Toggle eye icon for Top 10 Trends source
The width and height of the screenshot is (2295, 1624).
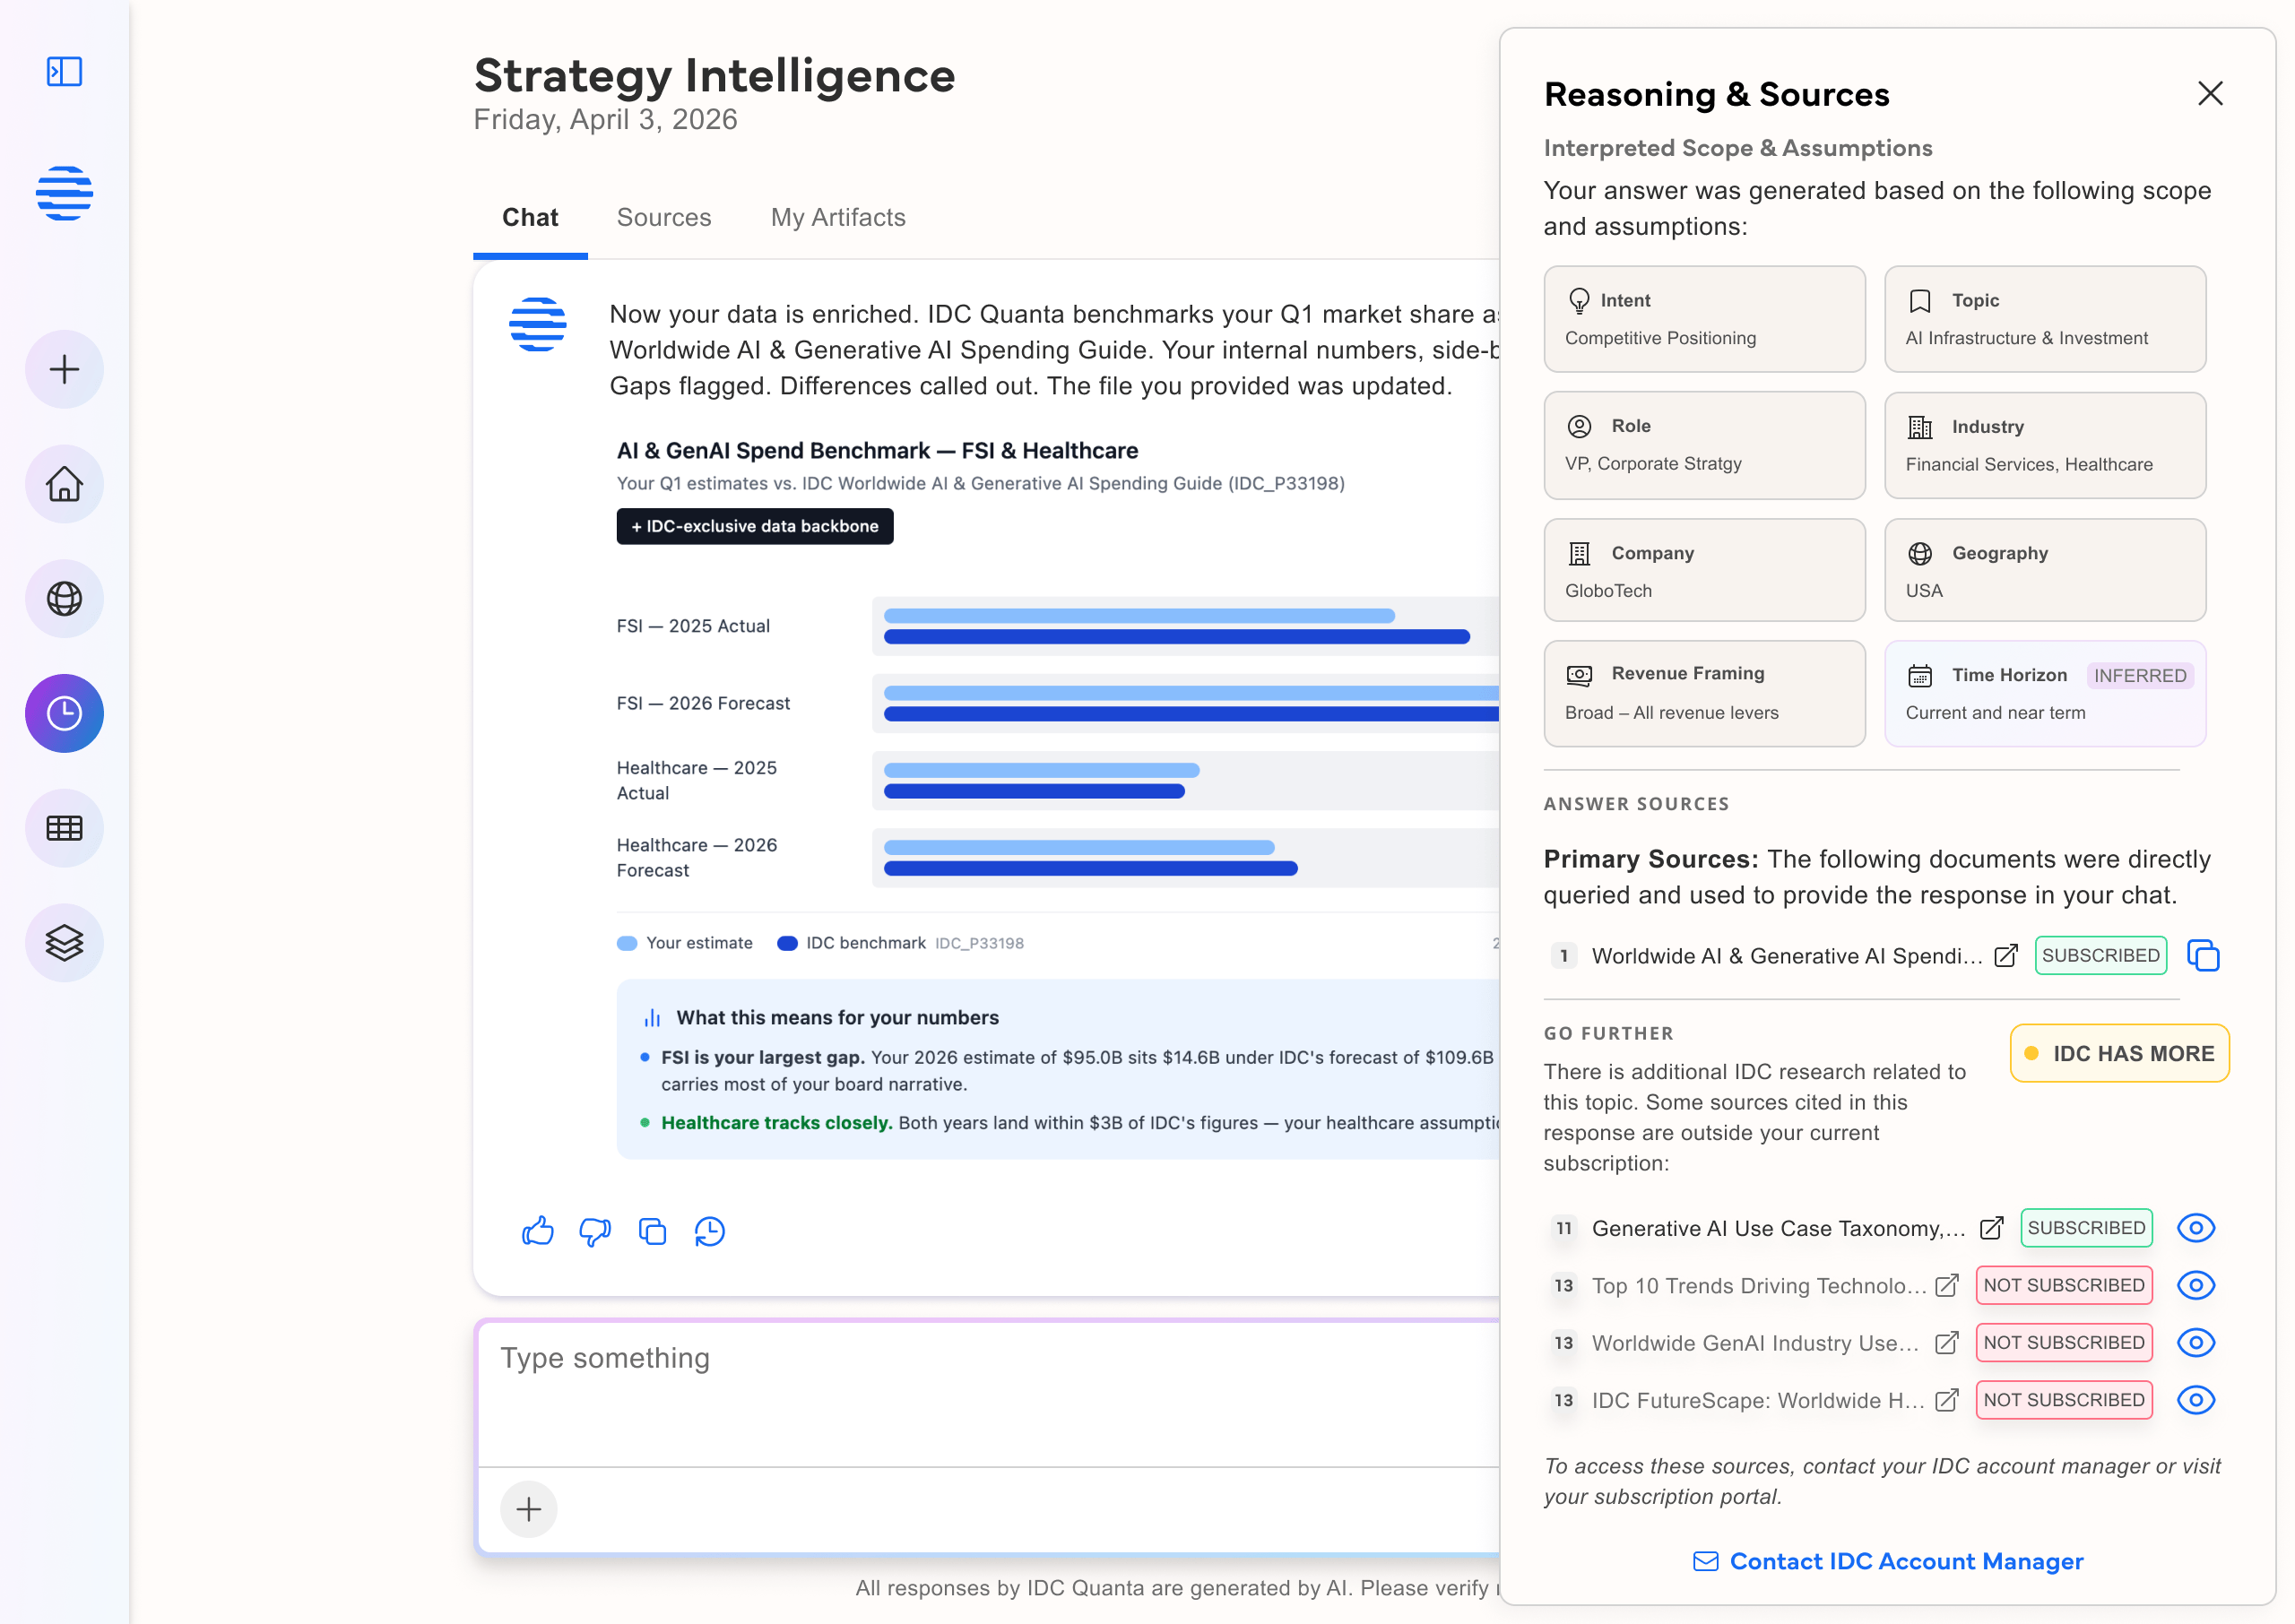(x=2196, y=1285)
